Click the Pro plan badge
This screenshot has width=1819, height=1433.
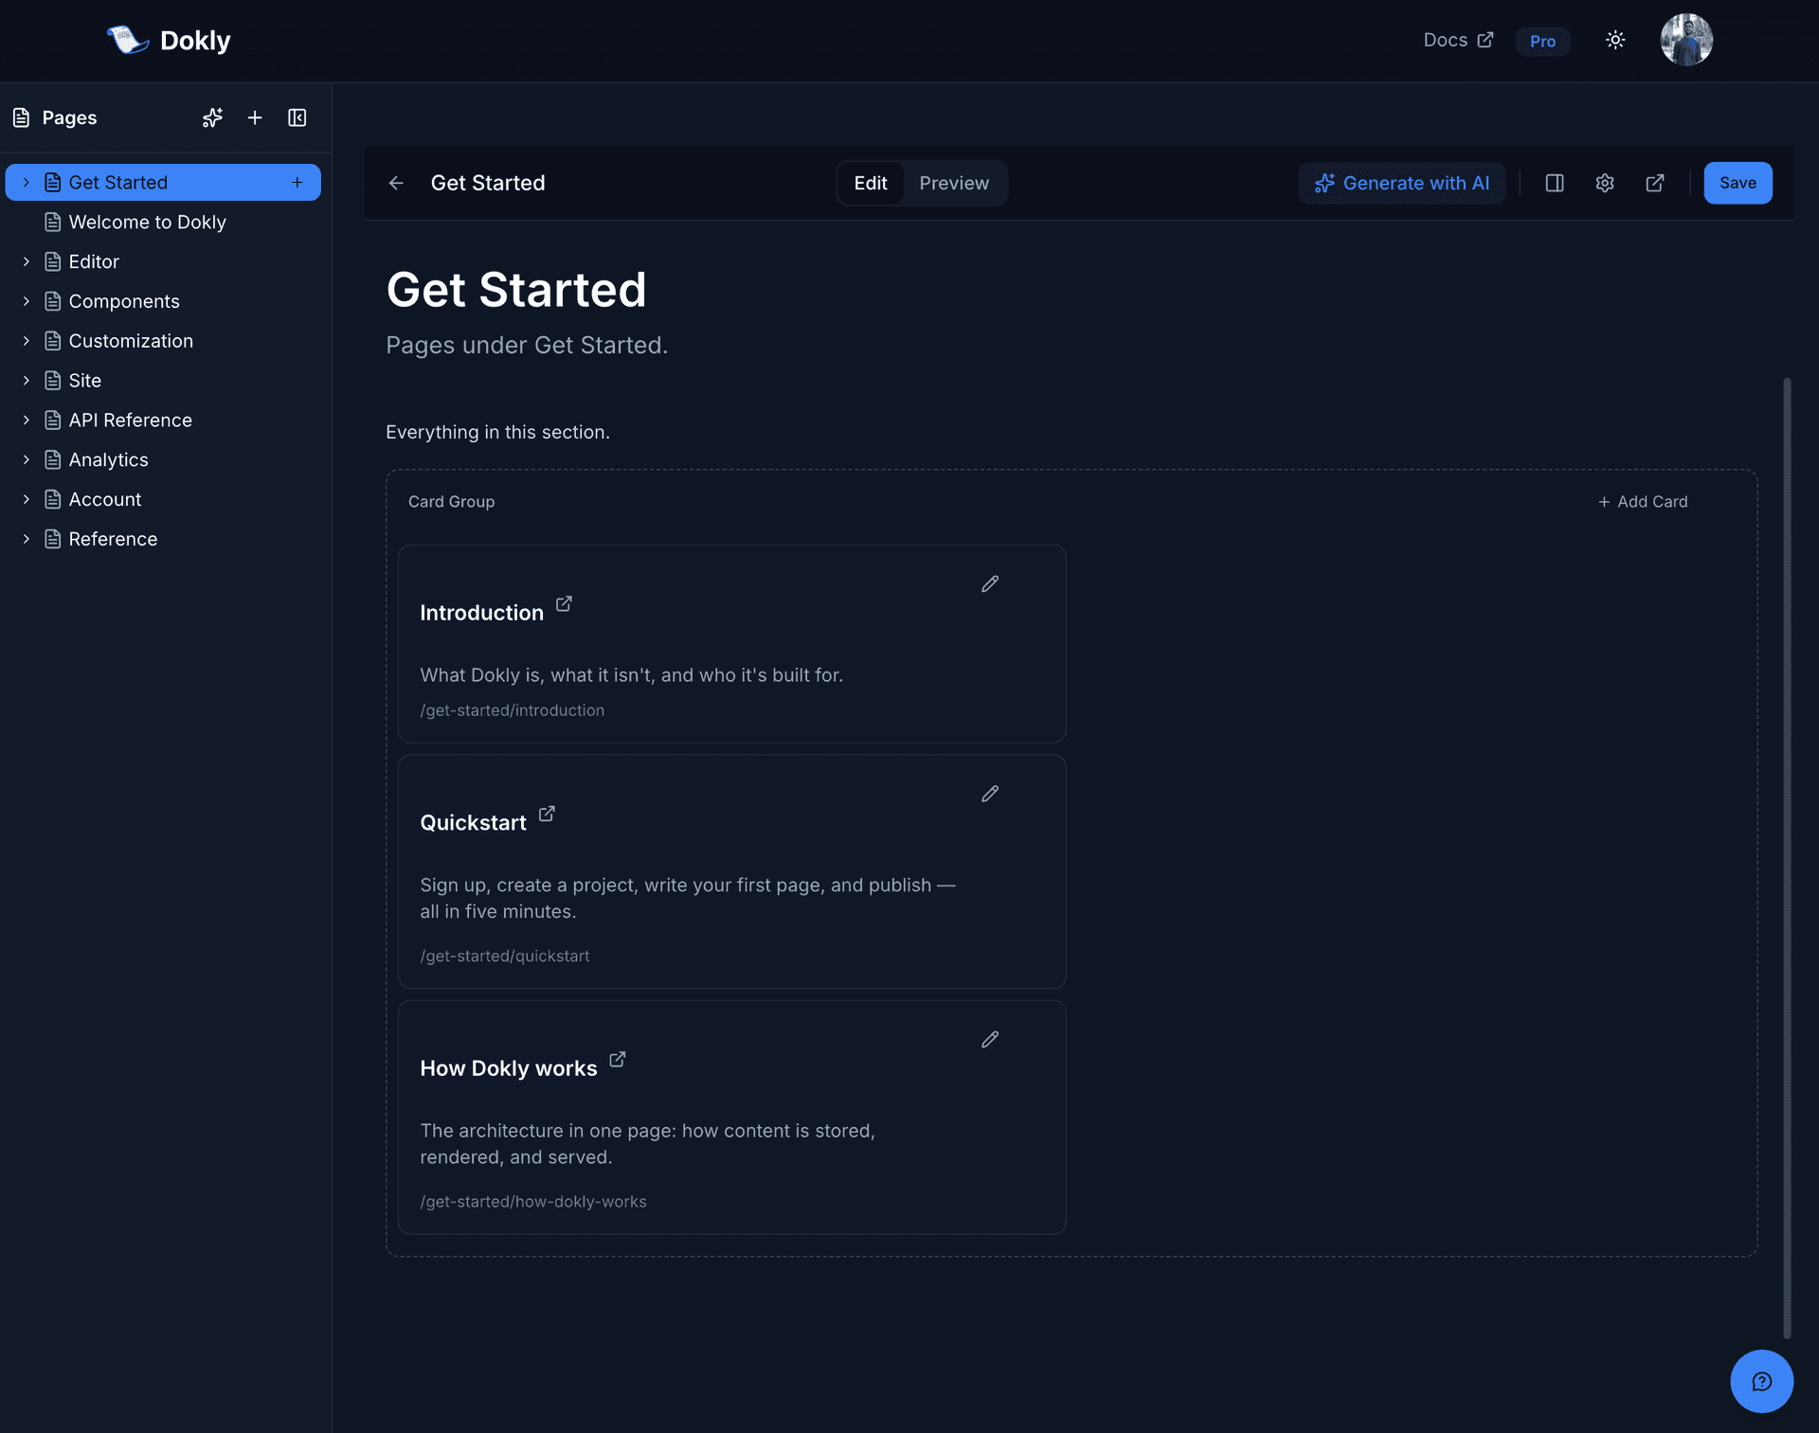coord(1542,41)
